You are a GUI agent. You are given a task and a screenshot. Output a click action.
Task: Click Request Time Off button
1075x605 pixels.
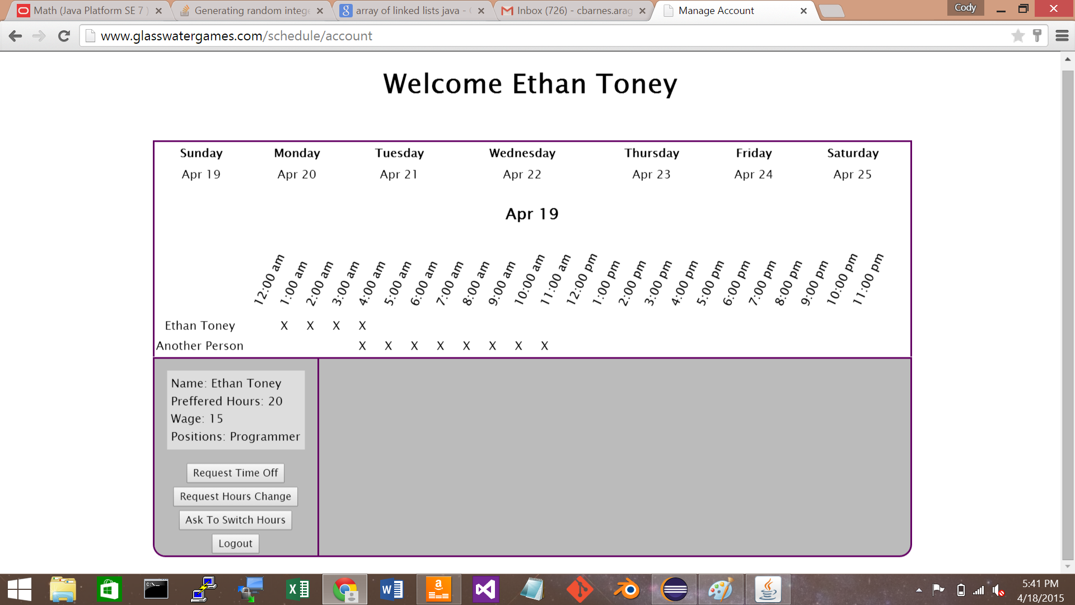[x=235, y=473]
